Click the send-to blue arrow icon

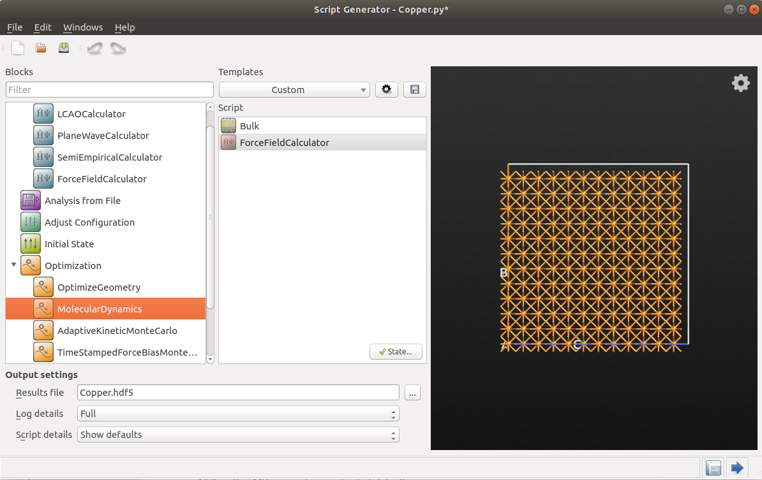(x=737, y=468)
